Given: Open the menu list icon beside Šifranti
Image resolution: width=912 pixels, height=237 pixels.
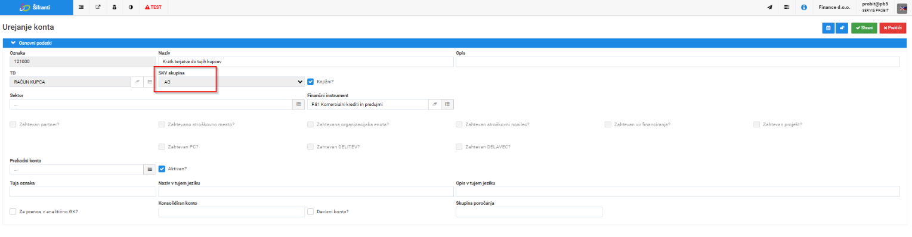Looking at the screenshot, I should pyautogui.click(x=81, y=7).
